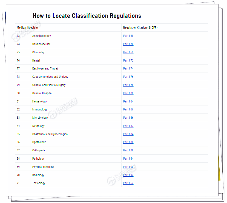Open Part 862 link in Toxicology row
227x203 pixels.
(128, 183)
